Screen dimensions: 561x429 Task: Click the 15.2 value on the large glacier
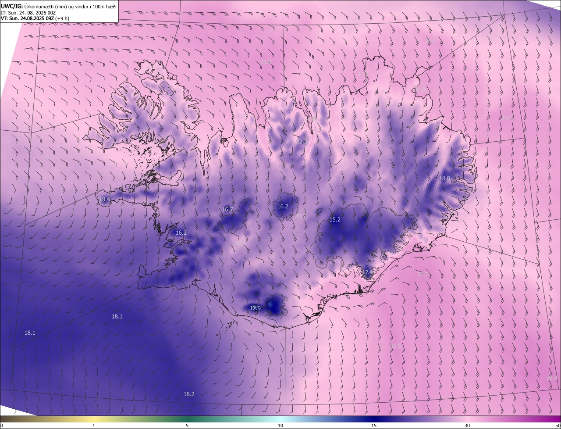[x=335, y=220]
